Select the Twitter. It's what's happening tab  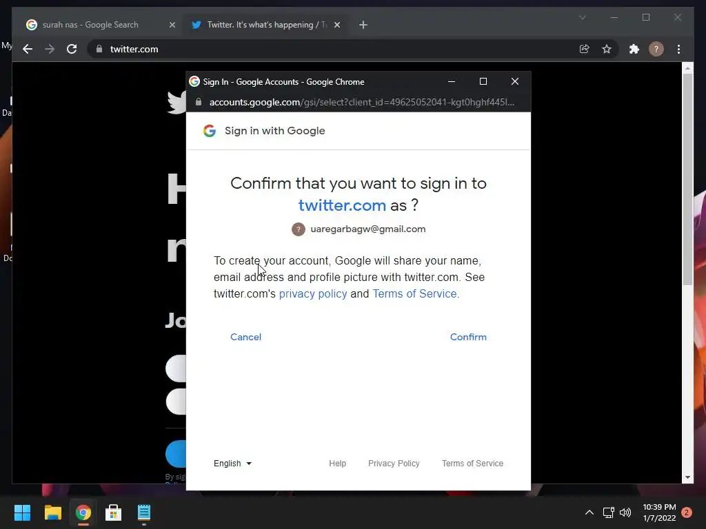(267, 25)
